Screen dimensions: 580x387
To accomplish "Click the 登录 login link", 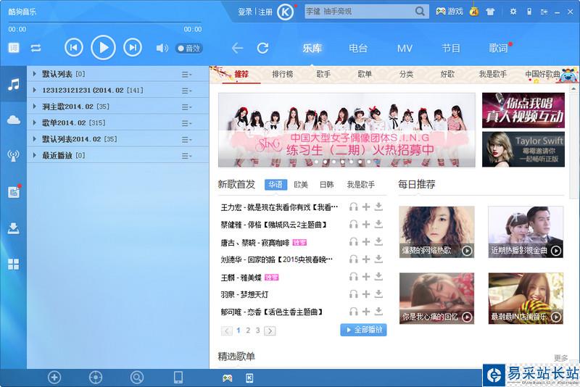I will coord(245,12).
